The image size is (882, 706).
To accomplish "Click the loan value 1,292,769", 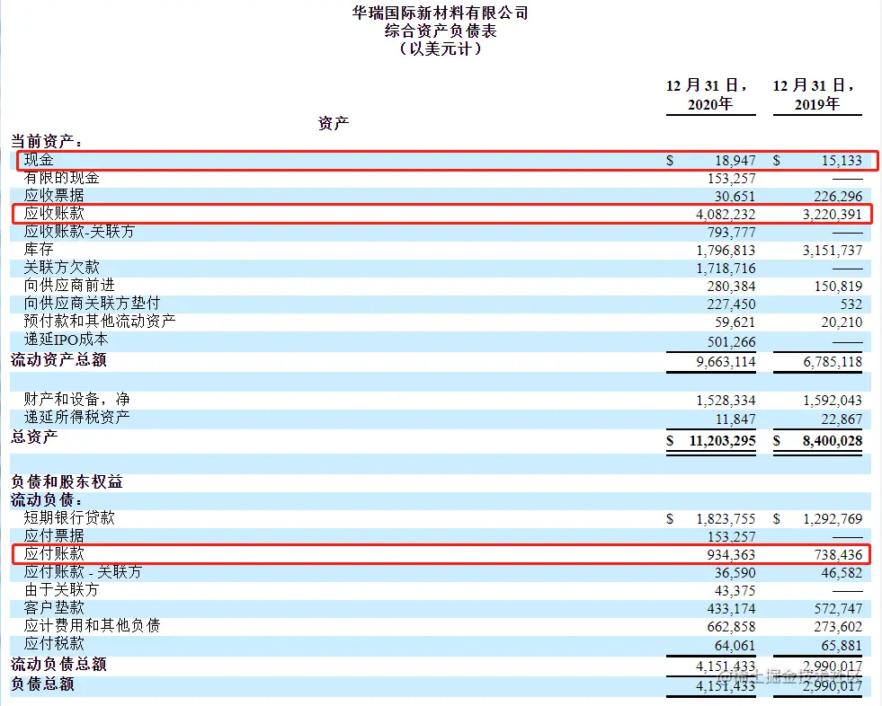I will tap(833, 519).
